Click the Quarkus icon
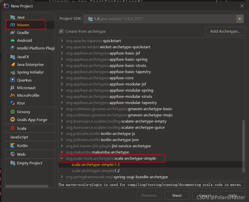Screen dimensions: 249x202 coord(12,80)
